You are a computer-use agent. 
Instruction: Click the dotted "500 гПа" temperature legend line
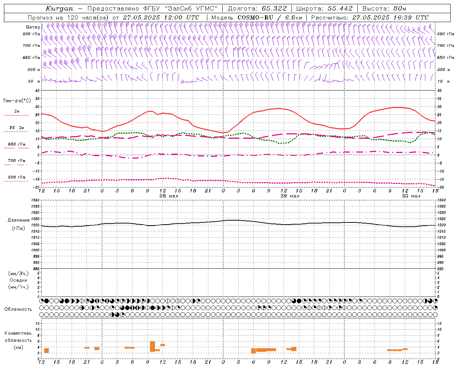pos(16,181)
